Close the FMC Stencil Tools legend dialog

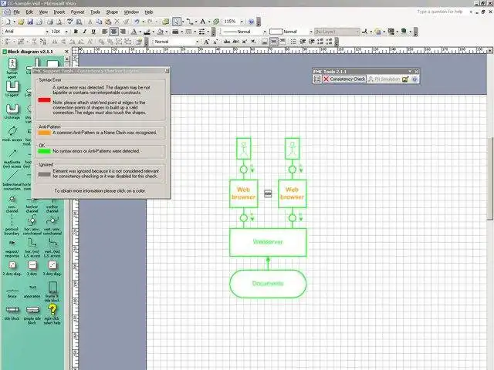click(167, 71)
